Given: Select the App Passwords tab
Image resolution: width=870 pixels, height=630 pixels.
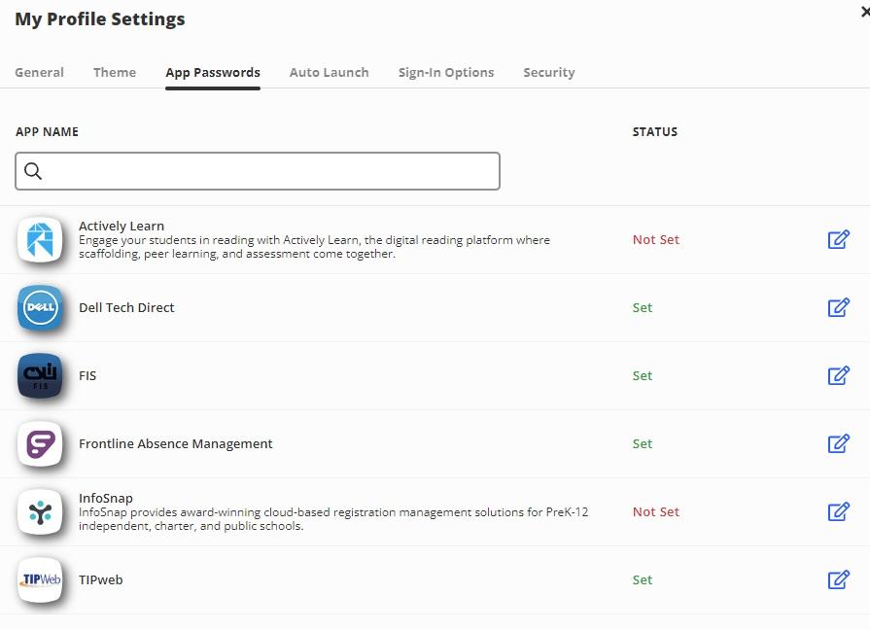Looking at the screenshot, I should click(x=213, y=73).
